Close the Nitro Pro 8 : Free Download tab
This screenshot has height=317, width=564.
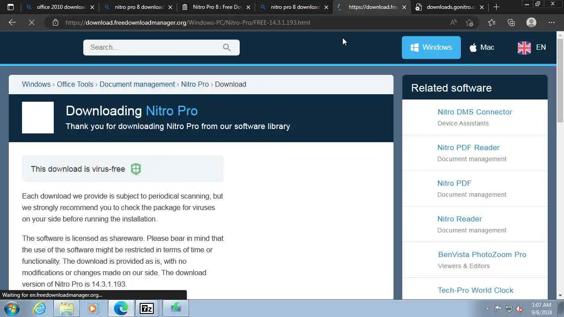tap(248, 7)
